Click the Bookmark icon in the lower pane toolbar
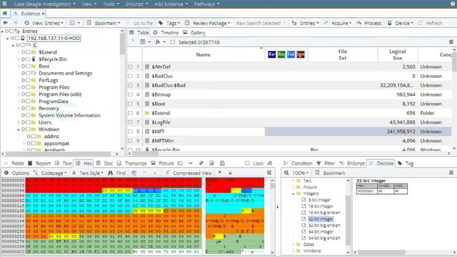The width and height of the screenshot is (457, 257). point(318,173)
